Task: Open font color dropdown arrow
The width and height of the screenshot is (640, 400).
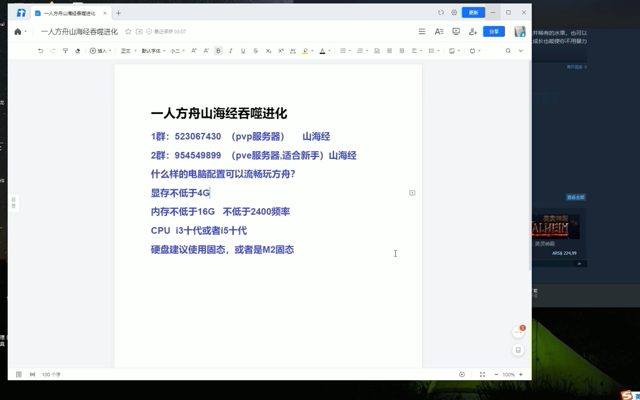Action: click(x=329, y=51)
